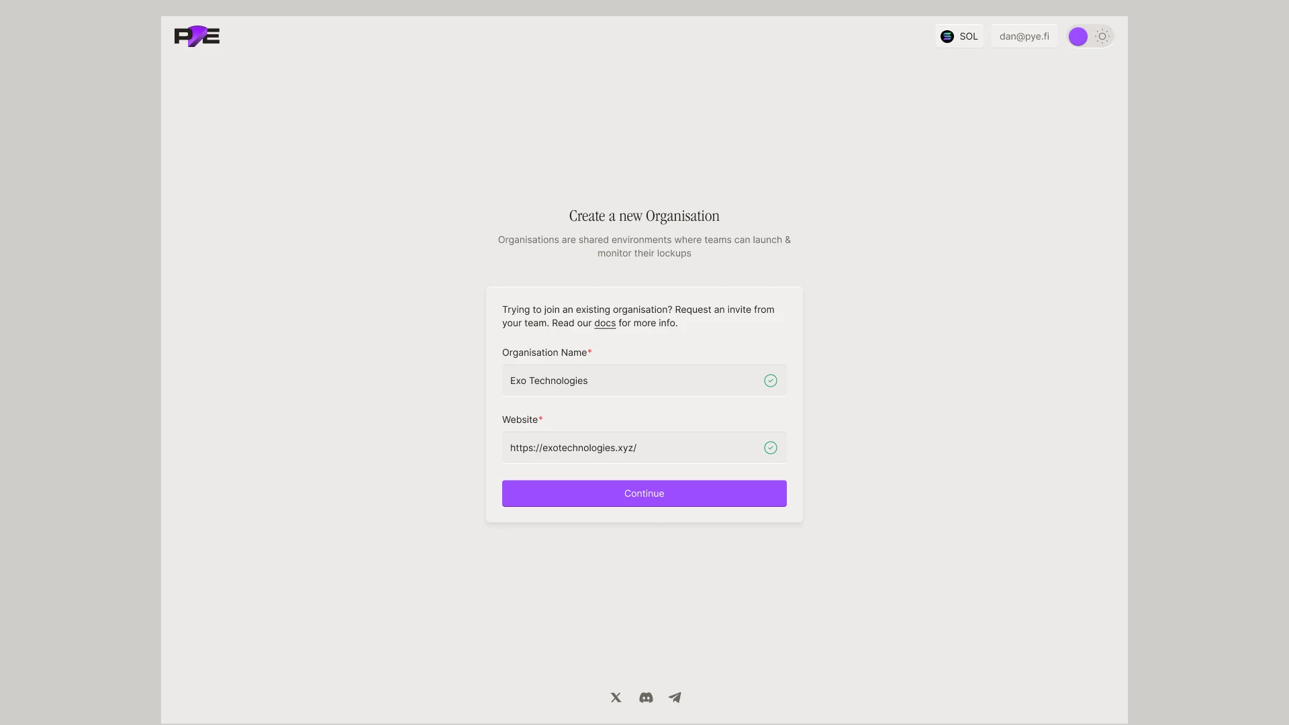Click the 'Organisation Name' label
The image size is (1289, 725).
pos(544,352)
